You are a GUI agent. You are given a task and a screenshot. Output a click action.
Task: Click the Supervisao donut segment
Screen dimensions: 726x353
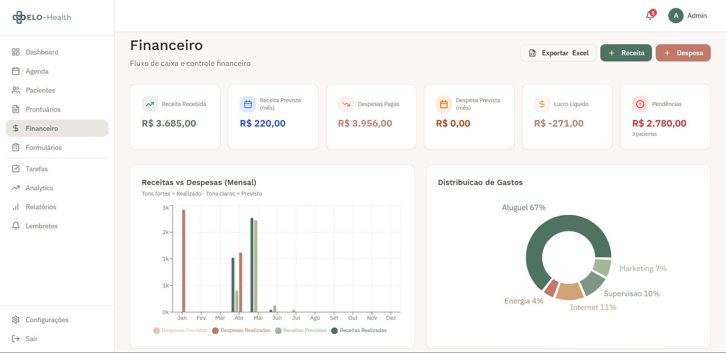tap(592, 283)
